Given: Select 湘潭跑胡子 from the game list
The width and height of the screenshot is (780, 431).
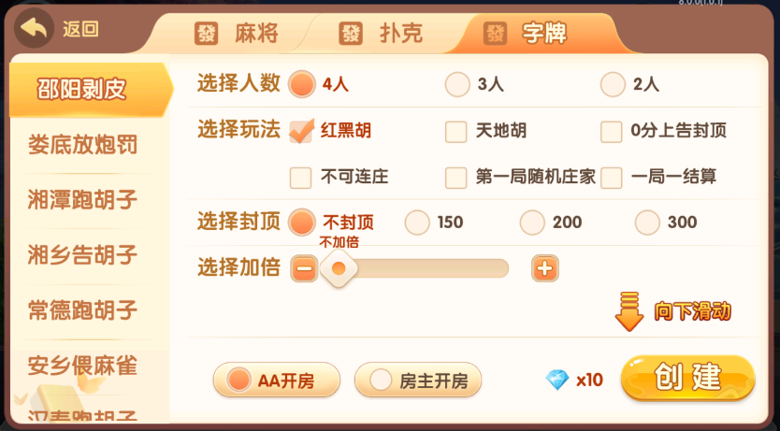Looking at the screenshot, I should pos(83,199).
